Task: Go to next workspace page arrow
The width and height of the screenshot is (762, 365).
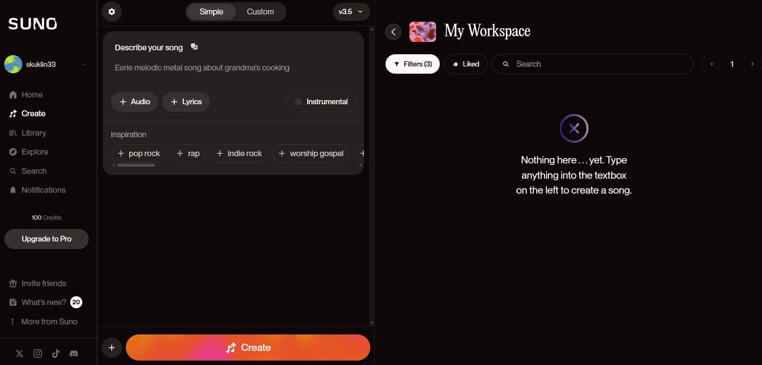Action: (x=752, y=64)
